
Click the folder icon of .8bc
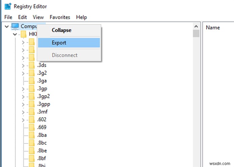coord(32,143)
